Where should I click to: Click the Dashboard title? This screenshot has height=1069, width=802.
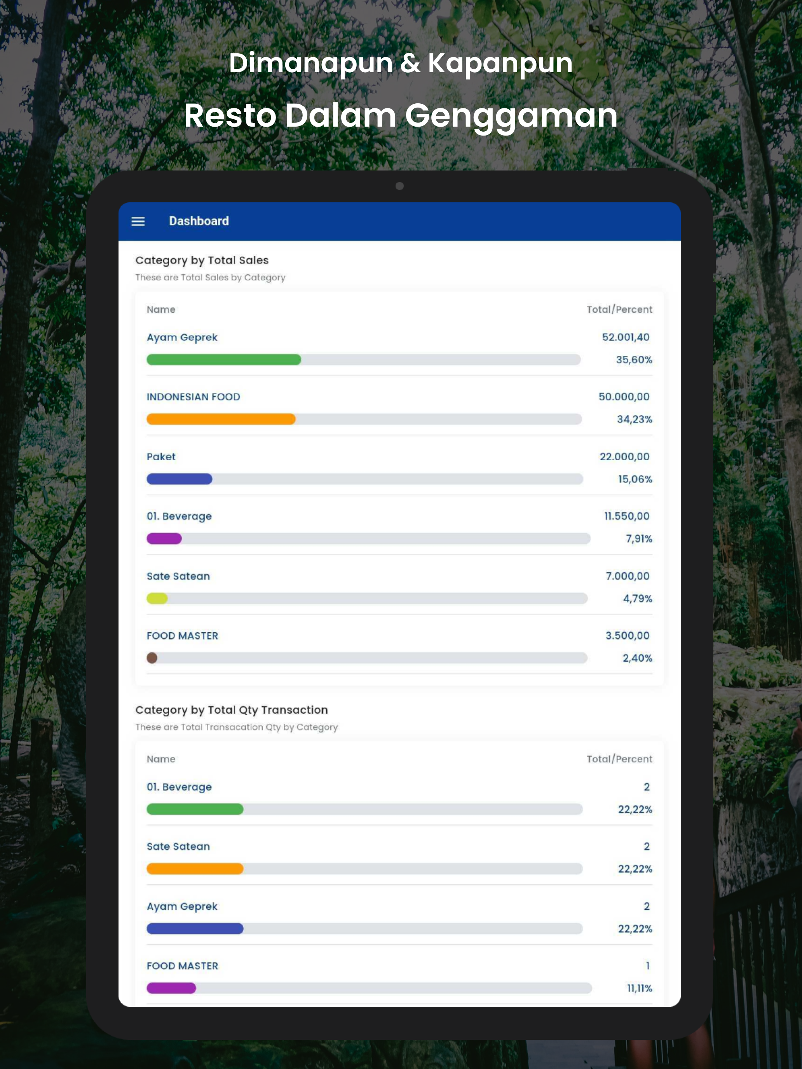pos(199,221)
